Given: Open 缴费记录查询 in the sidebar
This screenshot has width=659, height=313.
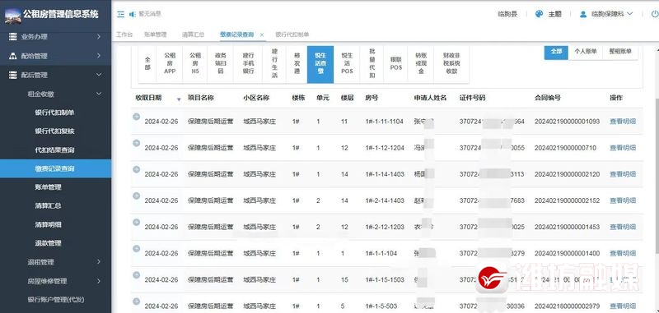Looking at the screenshot, I should (55, 168).
